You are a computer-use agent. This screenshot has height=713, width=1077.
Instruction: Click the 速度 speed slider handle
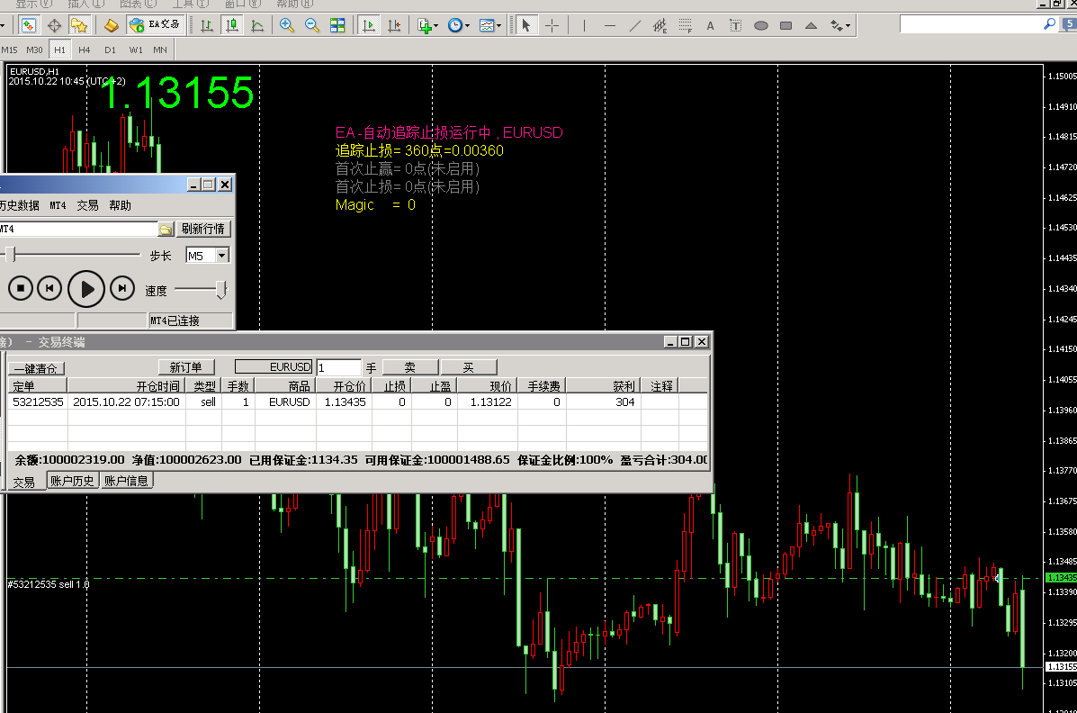pyautogui.click(x=220, y=289)
